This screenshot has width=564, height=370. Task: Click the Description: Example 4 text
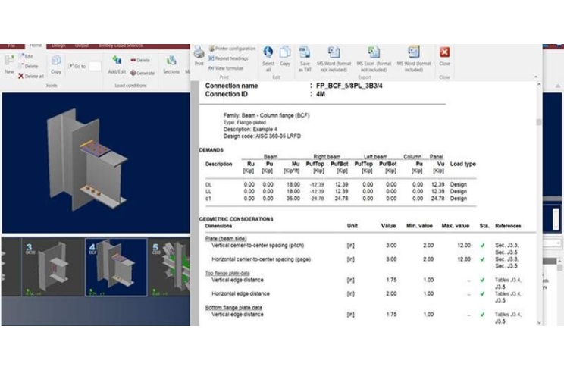pyautogui.click(x=250, y=129)
